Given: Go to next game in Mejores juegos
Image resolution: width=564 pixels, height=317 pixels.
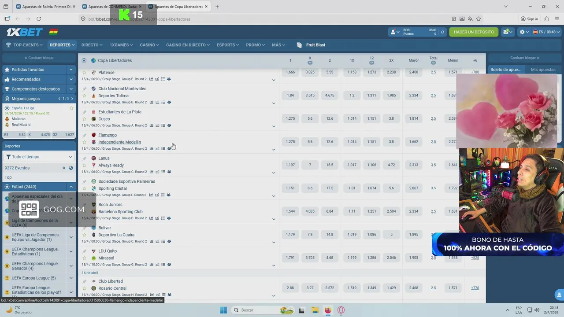Looking at the screenshot, I should 72,99.
